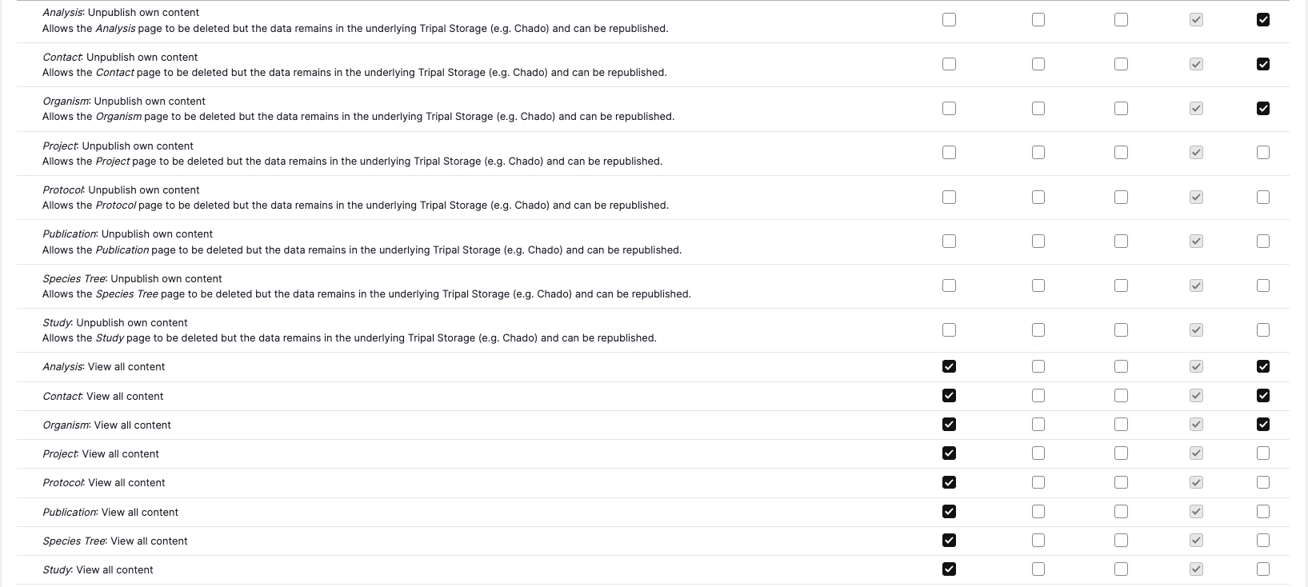Tick second-column checkbox for Contact: Unpublish own content
This screenshot has width=1308, height=587.
click(1038, 64)
